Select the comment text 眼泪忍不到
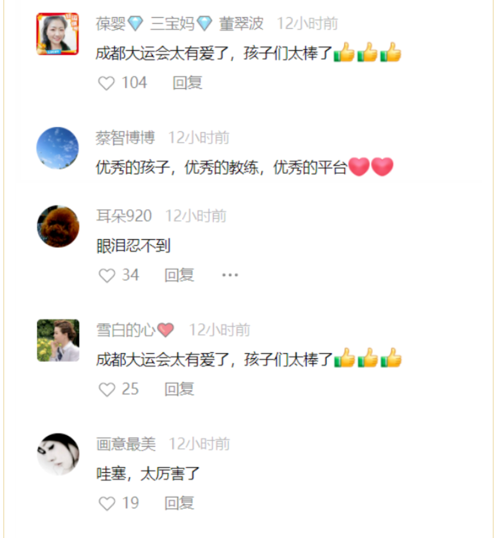Image resolution: width=497 pixels, height=538 pixels. pyautogui.click(x=134, y=246)
